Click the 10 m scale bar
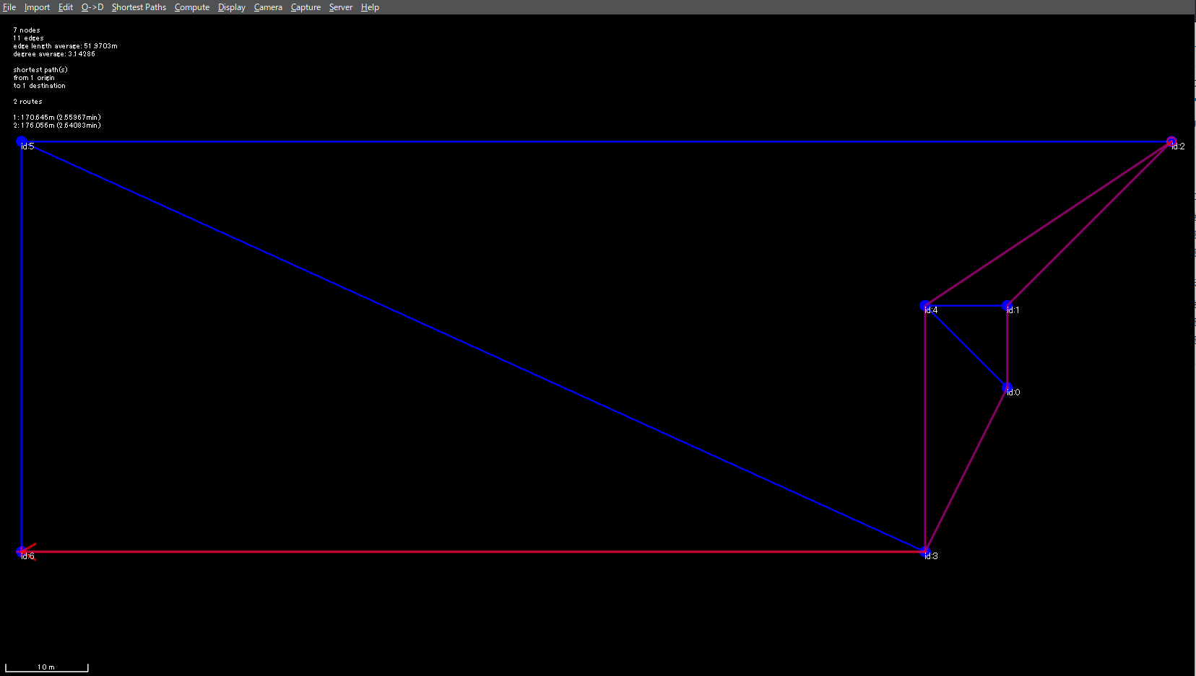The width and height of the screenshot is (1196, 676). coord(46,668)
